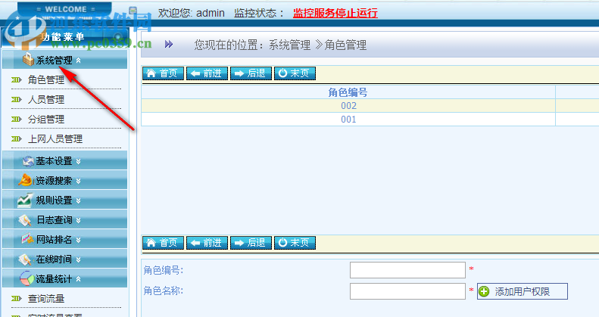Expand the 网站排名 section chevron
599x317 pixels.
[x=78, y=240]
